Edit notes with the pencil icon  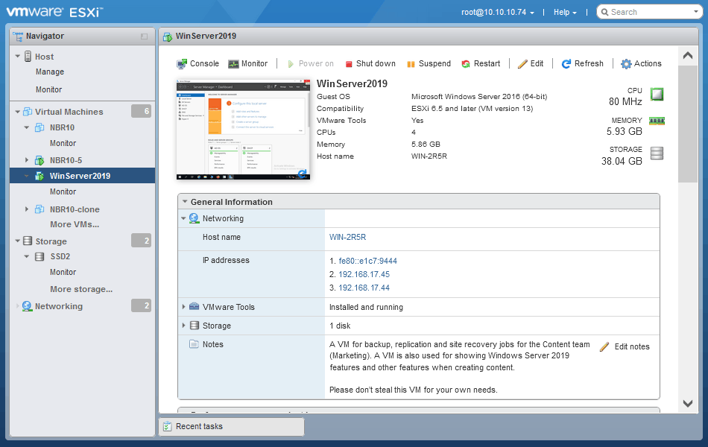pyautogui.click(x=605, y=346)
